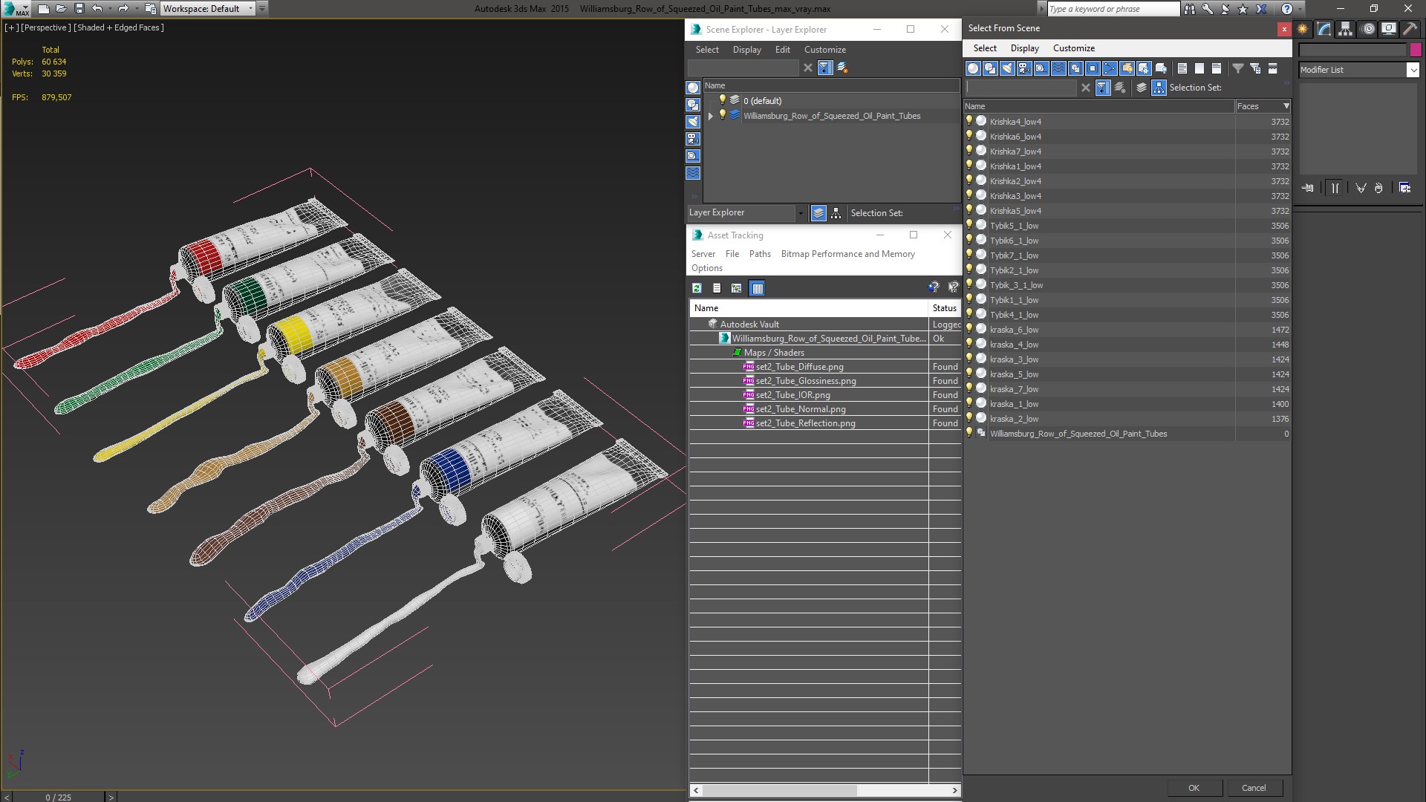
Task: Open Help dropdown arrow in title bar
Action: click(1300, 9)
